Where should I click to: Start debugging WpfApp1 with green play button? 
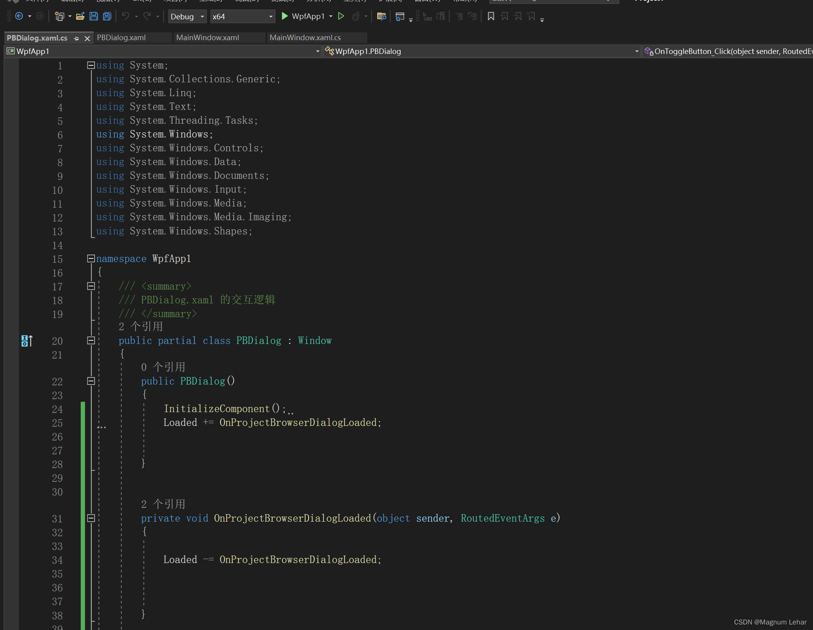(x=285, y=16)
